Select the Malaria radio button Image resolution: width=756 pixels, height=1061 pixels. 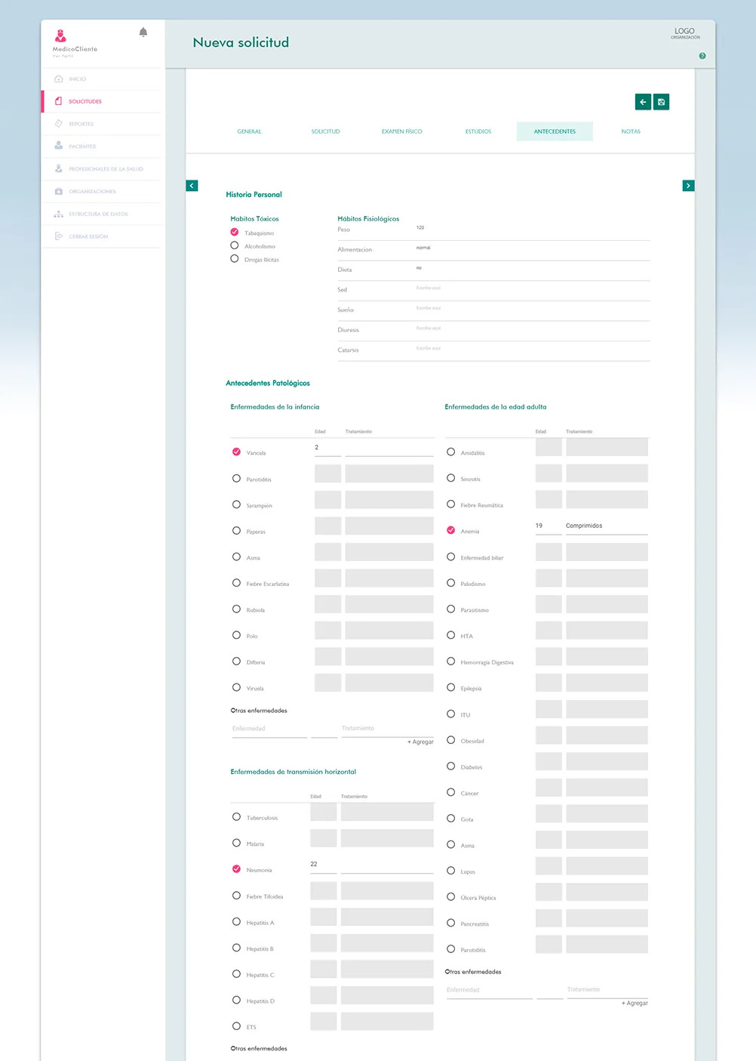tap(236, 843)
